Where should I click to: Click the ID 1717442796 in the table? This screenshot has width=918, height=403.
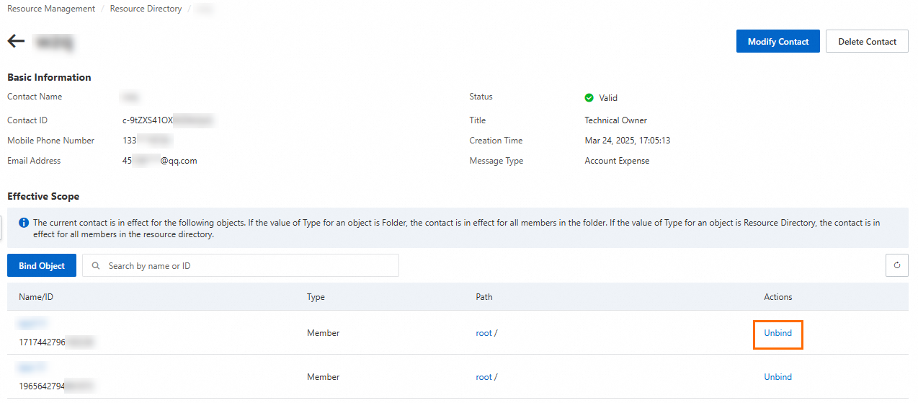tap(56, 342)
